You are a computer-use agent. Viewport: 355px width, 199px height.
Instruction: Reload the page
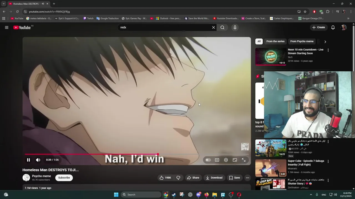click(x=17, y=12)
